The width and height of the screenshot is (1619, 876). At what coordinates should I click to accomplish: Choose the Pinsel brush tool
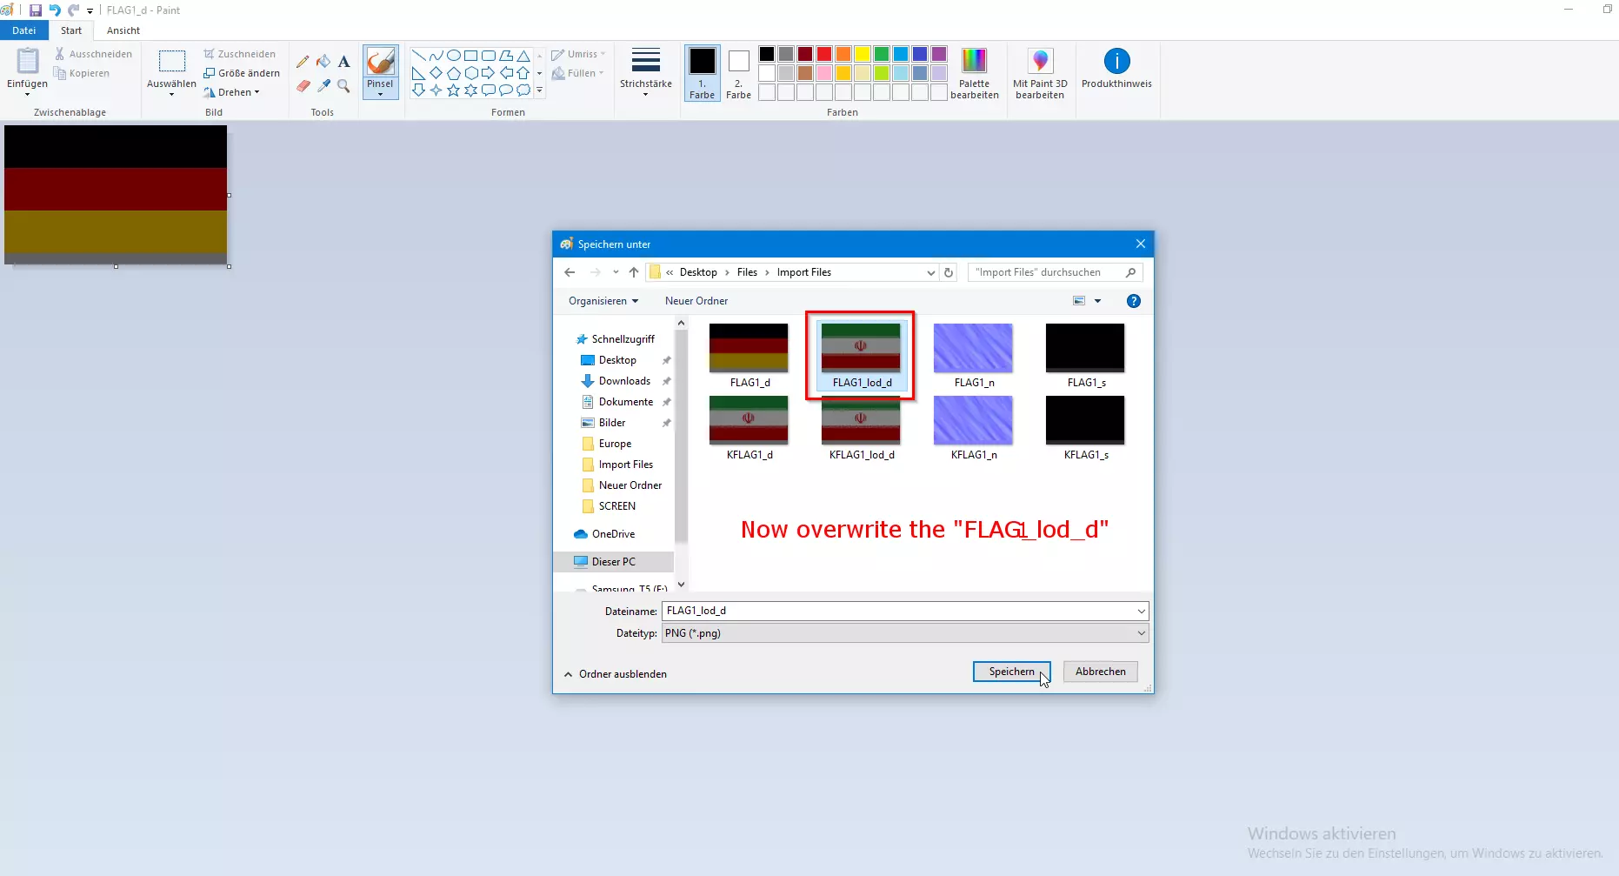(380, 72)
